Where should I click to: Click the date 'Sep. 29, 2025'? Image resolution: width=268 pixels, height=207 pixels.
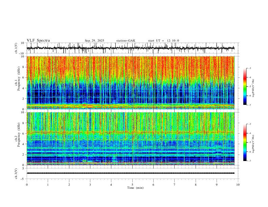[x=94, y=41]
